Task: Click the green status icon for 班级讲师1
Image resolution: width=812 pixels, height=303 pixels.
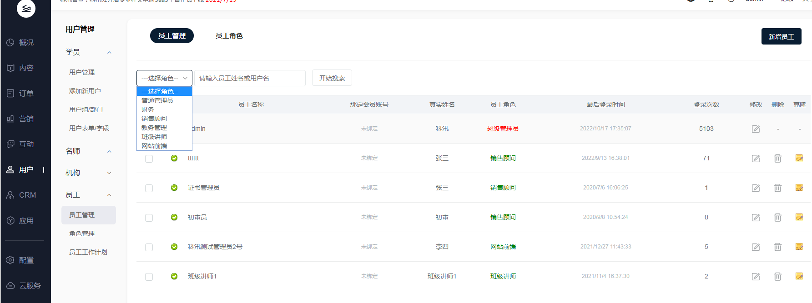Action: 174,276
